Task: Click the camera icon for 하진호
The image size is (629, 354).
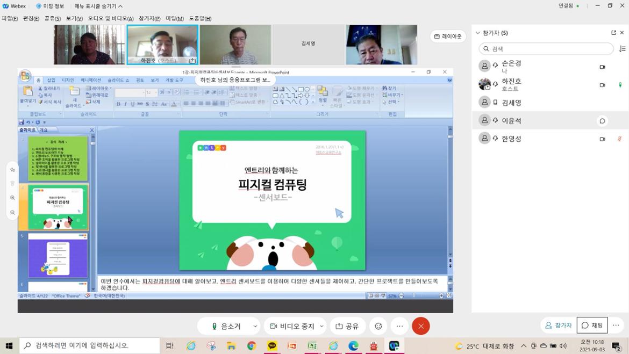Action: click(602, 85)
